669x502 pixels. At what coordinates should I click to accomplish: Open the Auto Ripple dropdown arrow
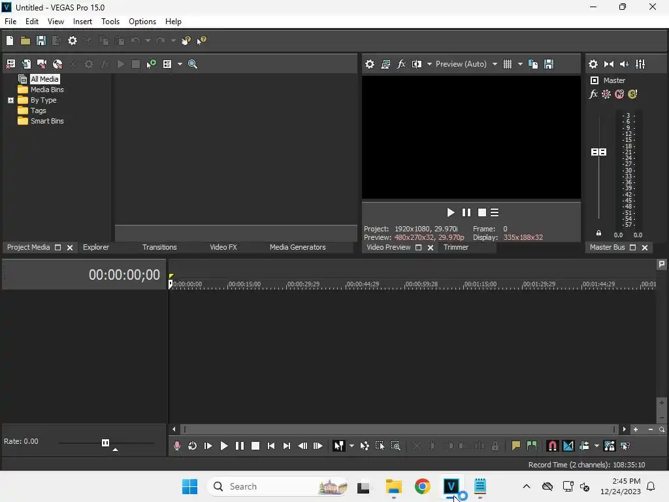(596, 446)
